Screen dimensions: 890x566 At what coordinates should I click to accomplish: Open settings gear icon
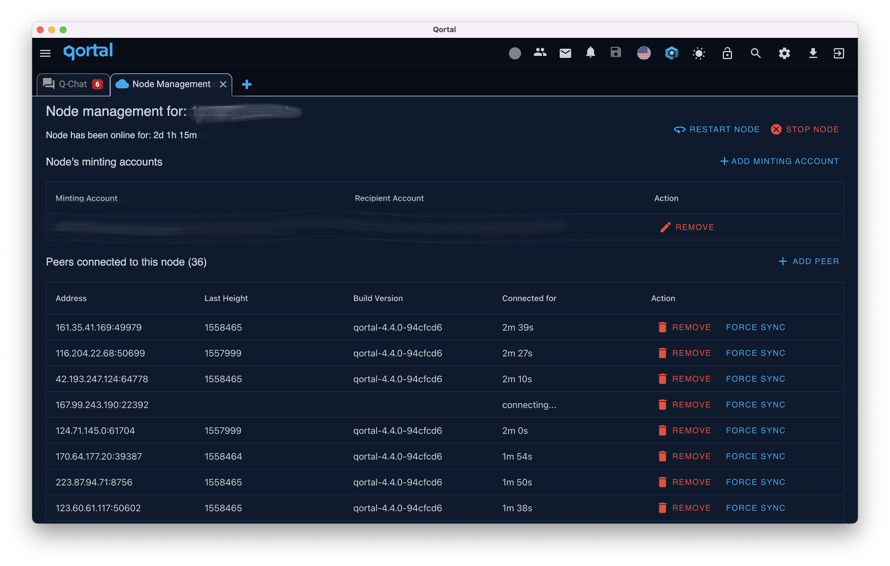784,53
